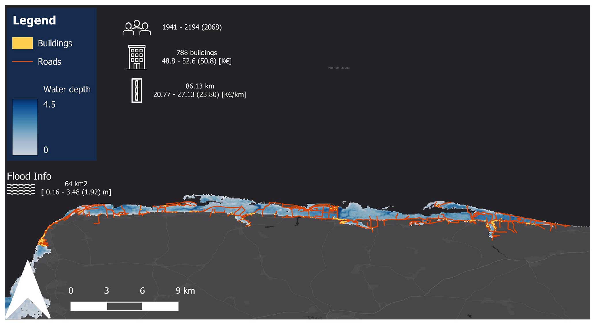This screenshot has width=595, height=327.
Task: Click the yellow Buildings legend swatch
Action: pos(22,43)
